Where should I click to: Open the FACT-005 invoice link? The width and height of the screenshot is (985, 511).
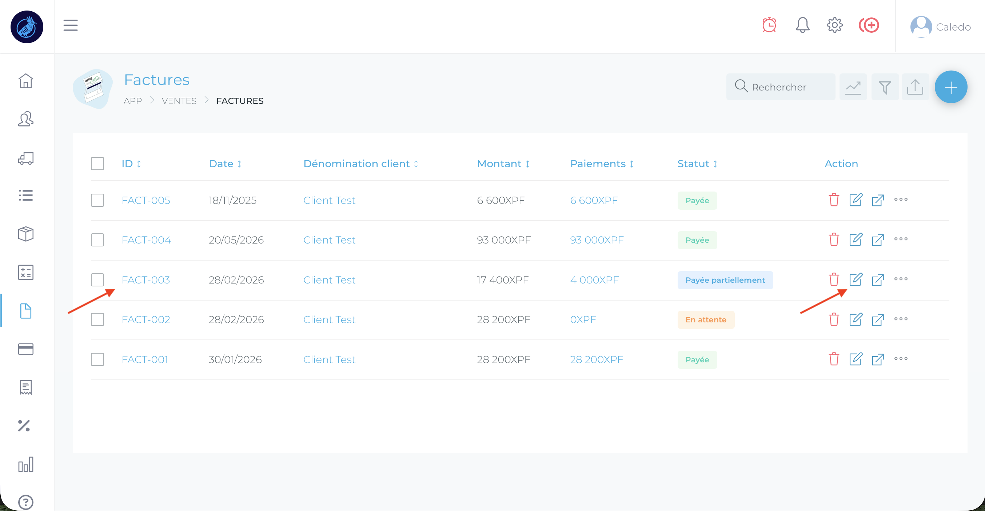coord(146,200)
